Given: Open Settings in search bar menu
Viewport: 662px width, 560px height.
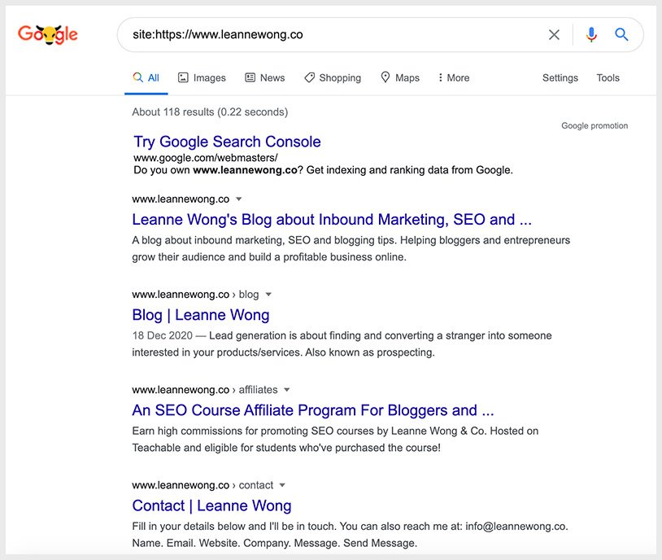Looking at the screenshot, I should click(560, 78).
